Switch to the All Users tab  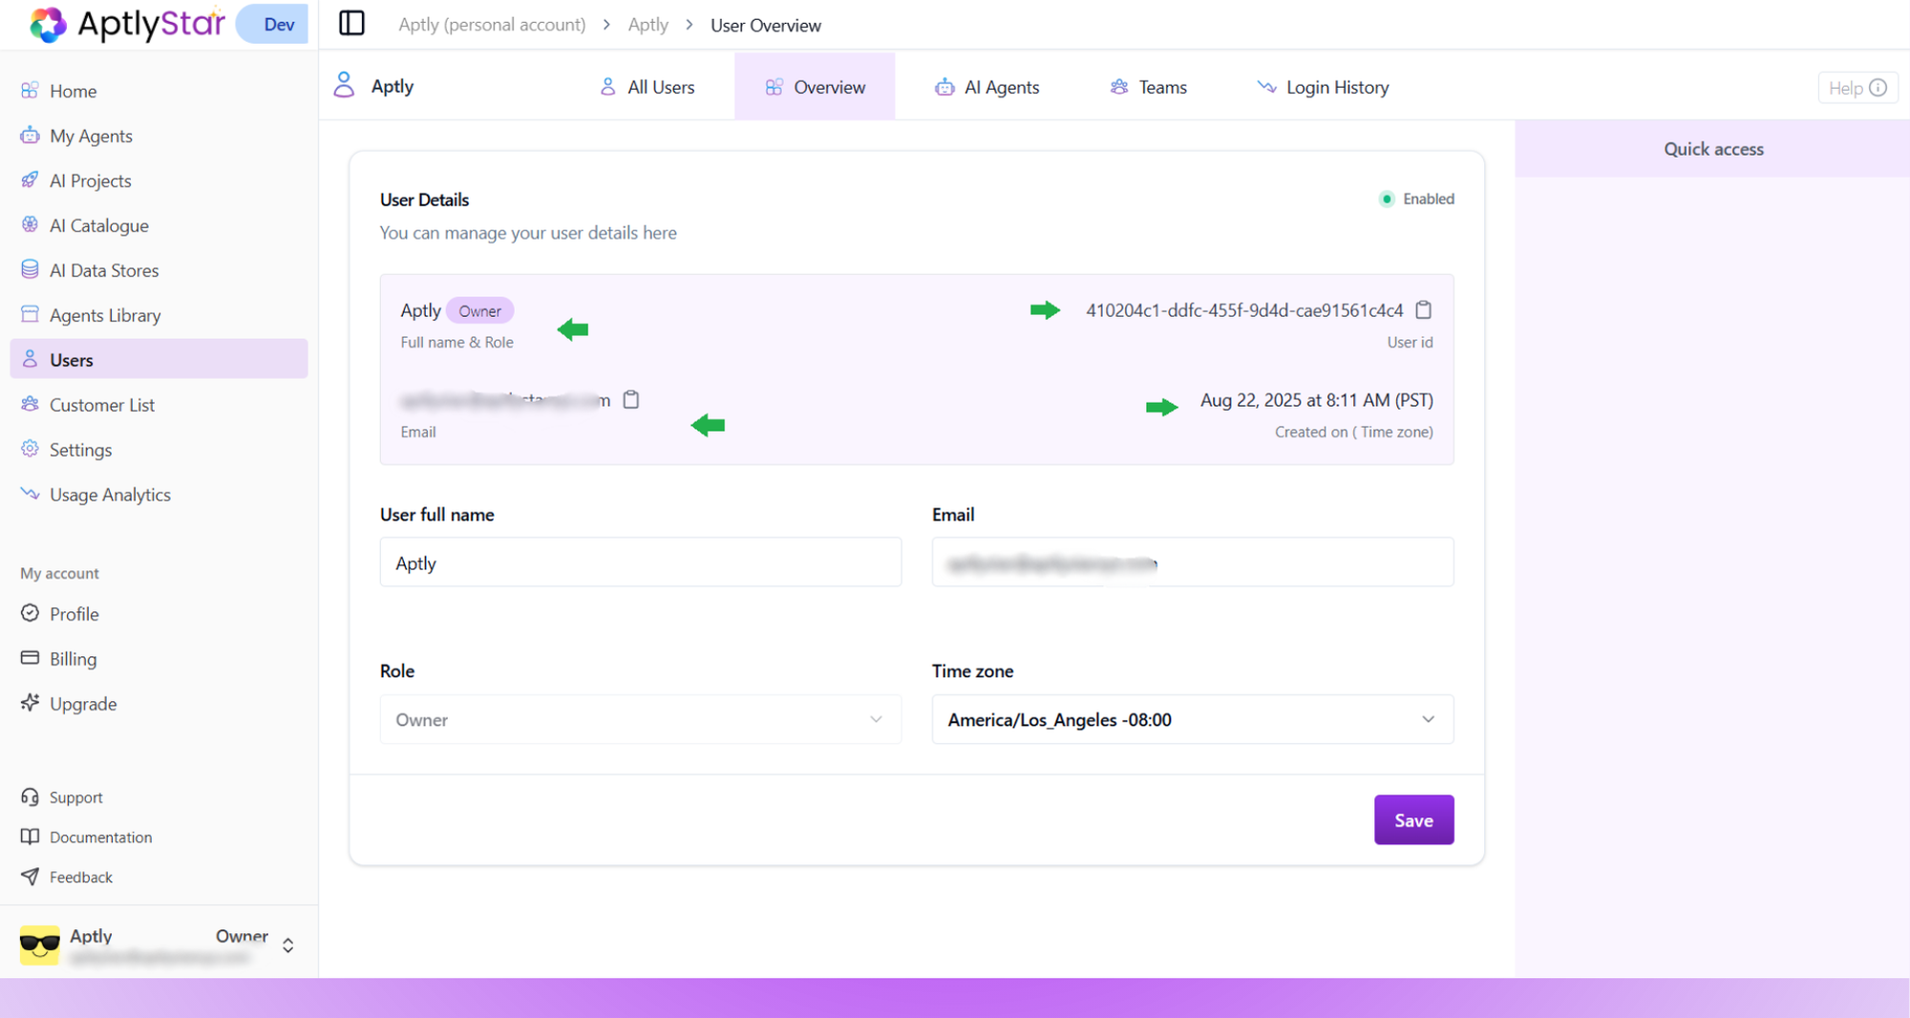tap(647, 87)
